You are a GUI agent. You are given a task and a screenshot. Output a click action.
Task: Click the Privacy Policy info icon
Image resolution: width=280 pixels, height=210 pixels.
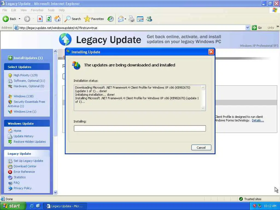pyautogui.click(x=10, y=188)
